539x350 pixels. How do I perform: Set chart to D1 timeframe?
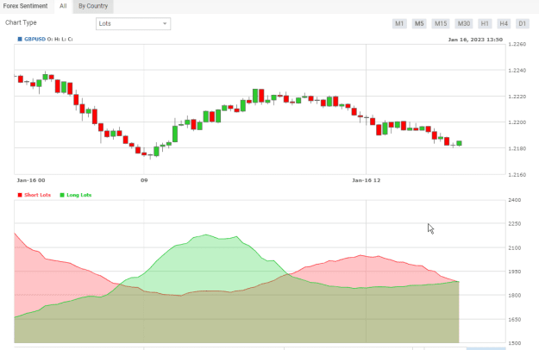(x=523, y=23)
